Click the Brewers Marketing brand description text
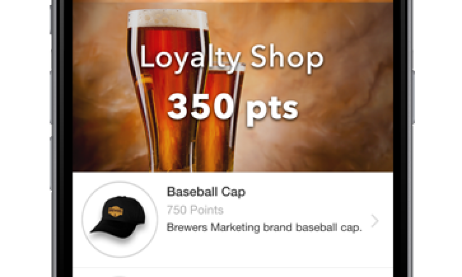Viewport: 462px width, 277px height. click(264, 227)
